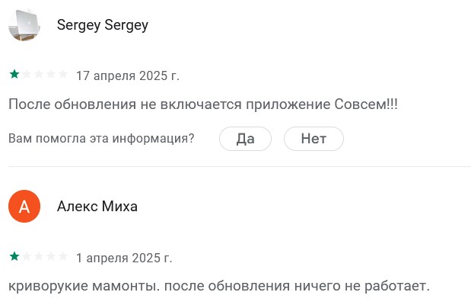Screen dimensions: 471x305
Task: Click the date 17 апреля 2025 г.
Action: (128, 75)
